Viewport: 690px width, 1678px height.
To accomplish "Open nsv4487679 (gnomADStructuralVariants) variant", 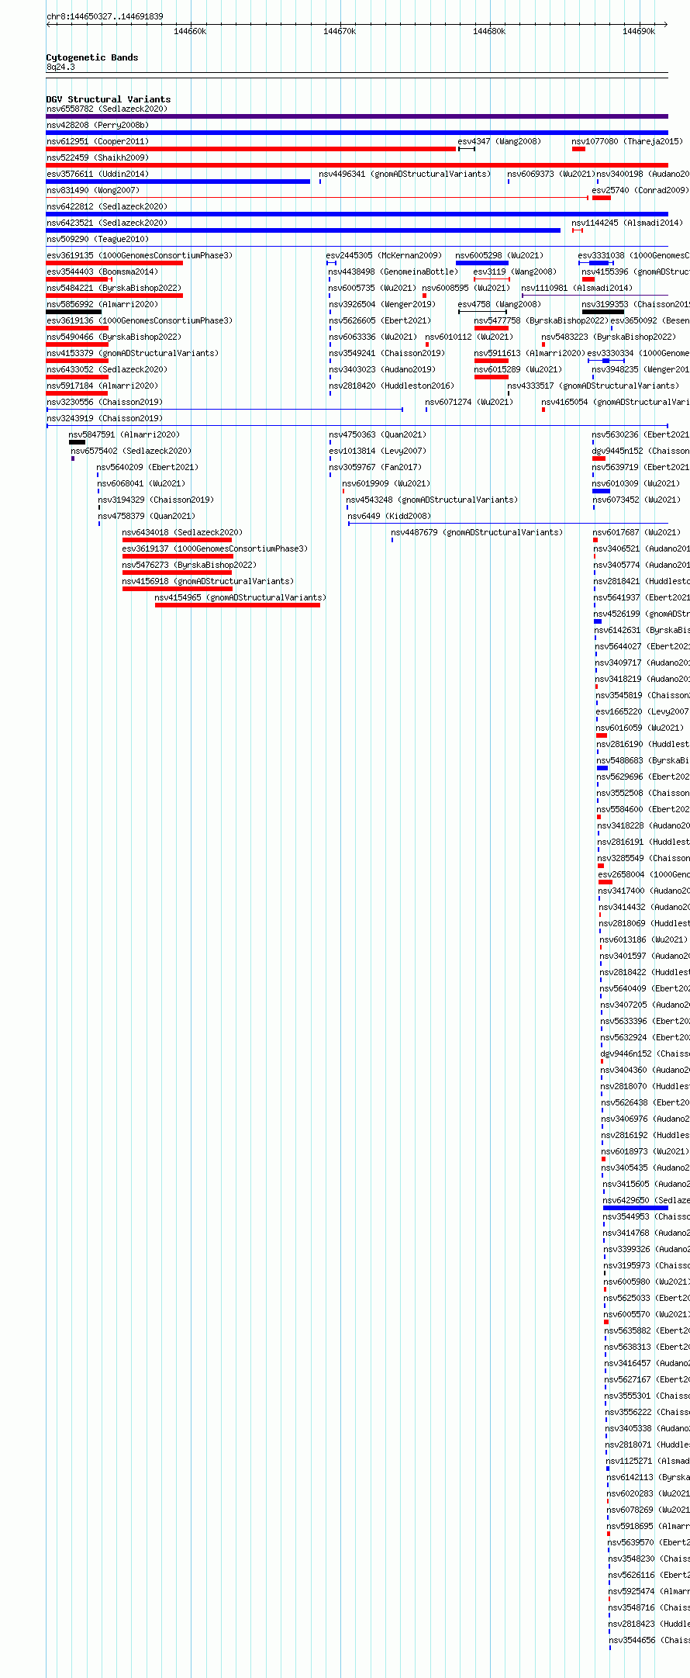I will tap(477, 532).
